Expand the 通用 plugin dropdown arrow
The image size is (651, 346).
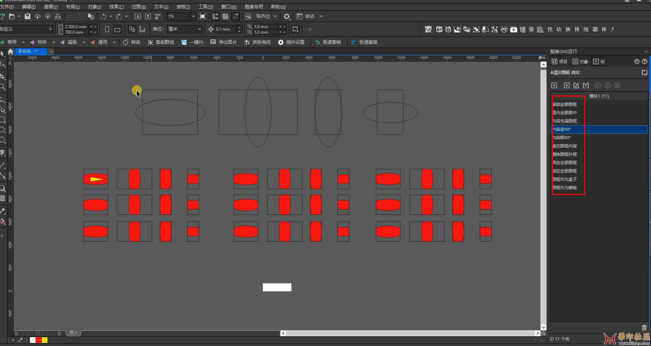[114, 43]
